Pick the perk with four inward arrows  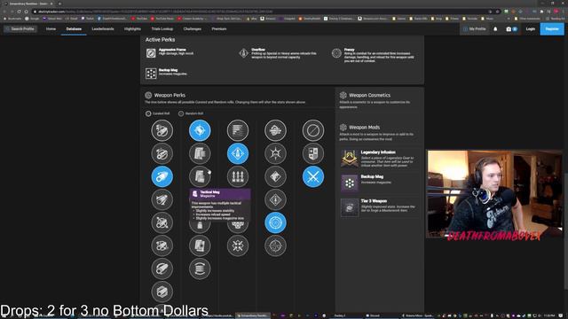pyautogui.click(x=238, y=245)
